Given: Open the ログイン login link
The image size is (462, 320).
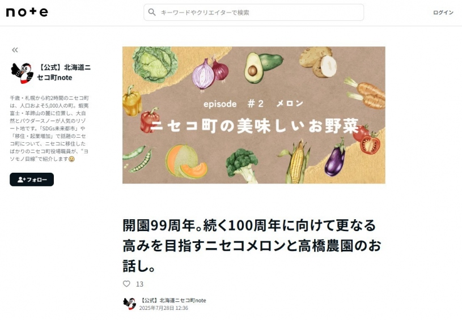Looking at the screenshot, I should (443, 12).
